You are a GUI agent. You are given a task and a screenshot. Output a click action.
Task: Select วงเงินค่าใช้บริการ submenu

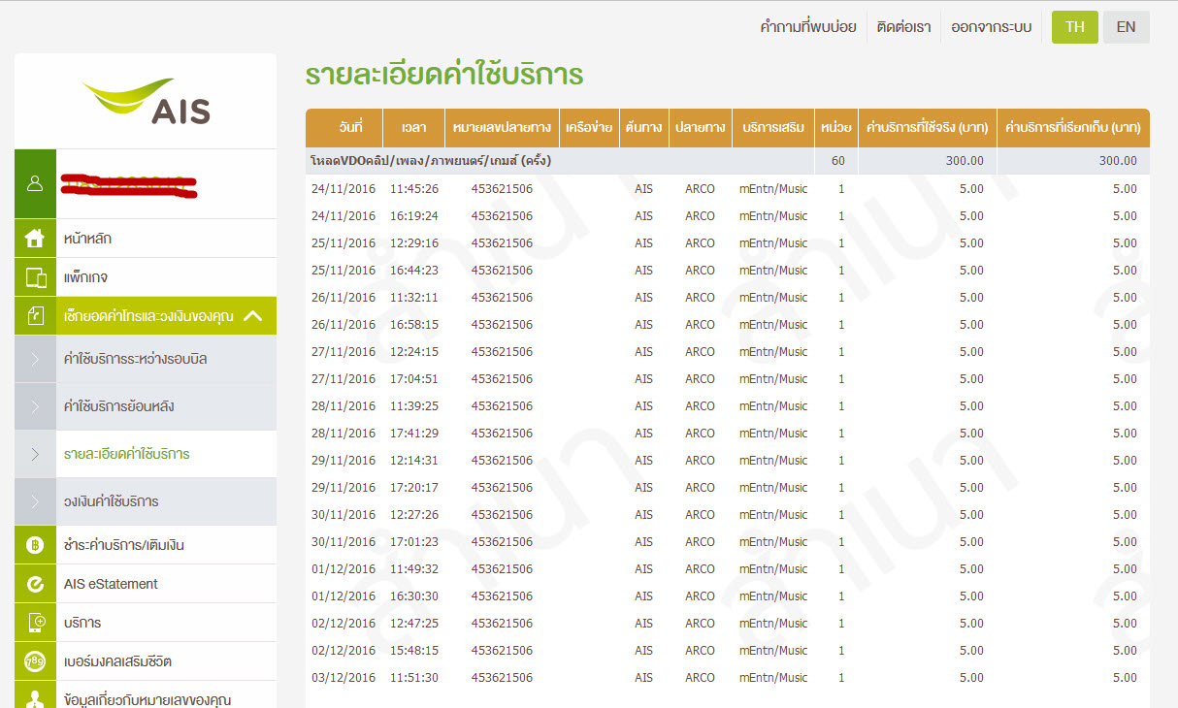pos(146,501)
